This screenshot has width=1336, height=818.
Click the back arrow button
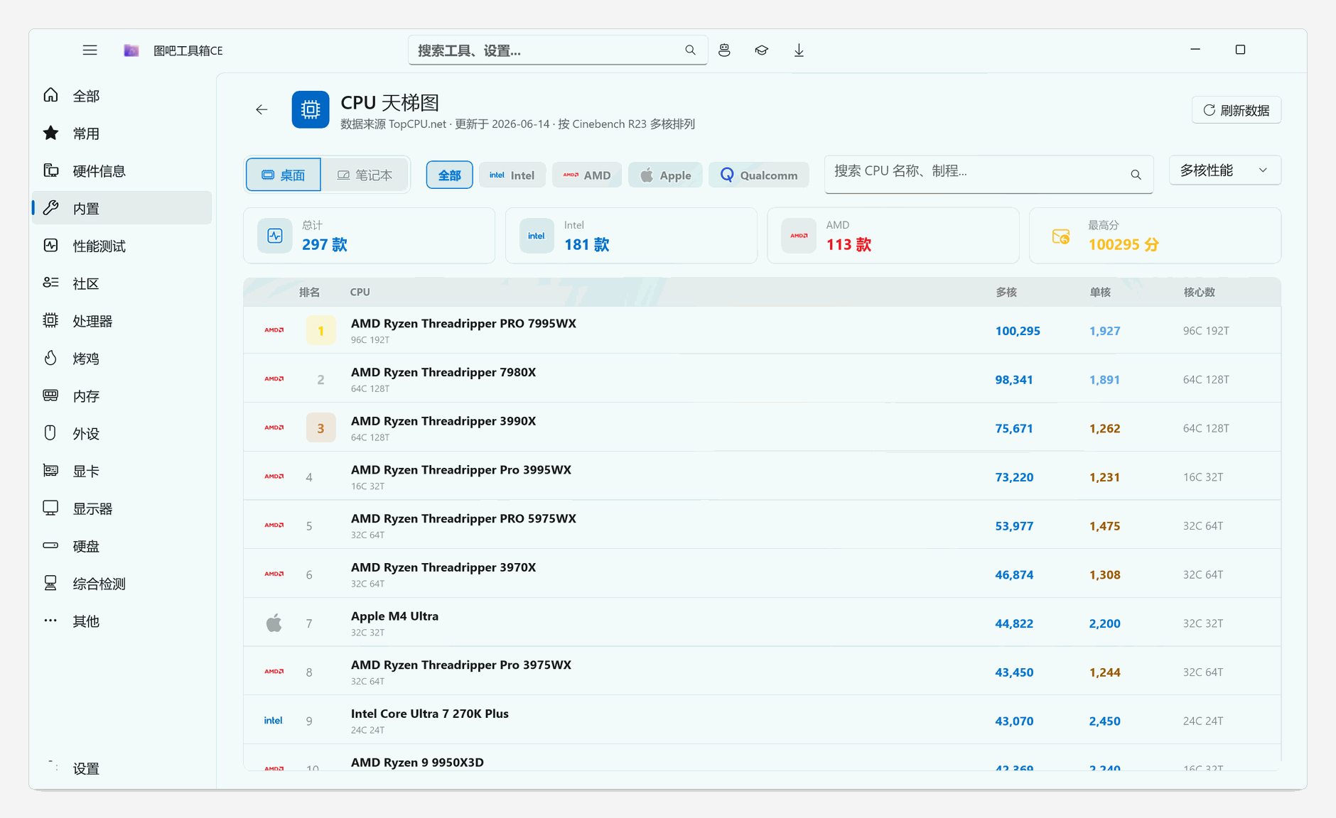click(x=262, y=109)
